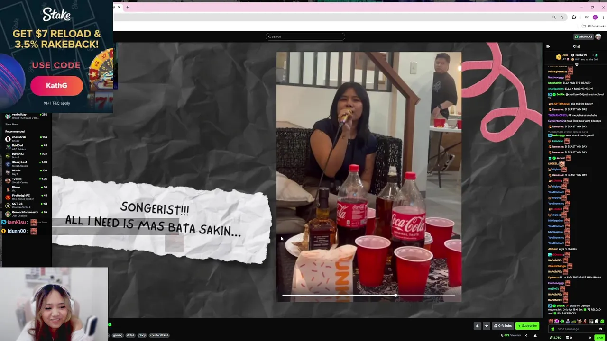Click the green rightmost quick emote
Viewport: 607px width, 341px height.
click(602, 322)
